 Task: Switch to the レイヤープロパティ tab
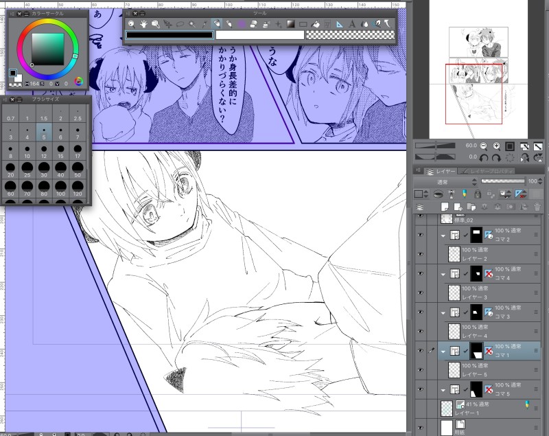pyautogui.click(x=488, y=171)
